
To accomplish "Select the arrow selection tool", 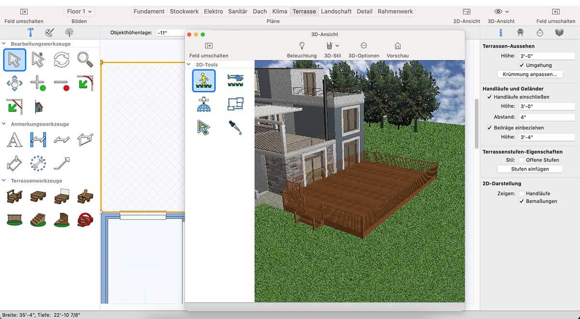I will coord(14,60).
